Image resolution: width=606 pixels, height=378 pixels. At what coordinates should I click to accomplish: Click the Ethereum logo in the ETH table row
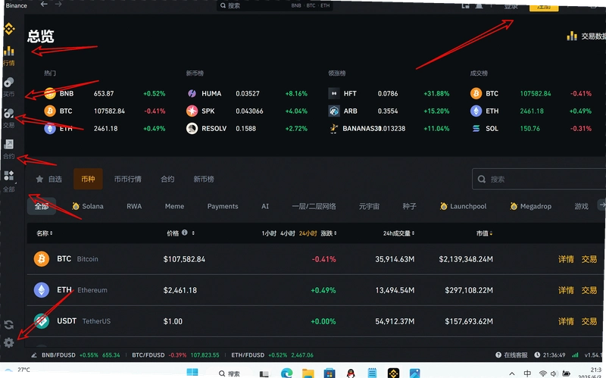[x=42, y=290]
